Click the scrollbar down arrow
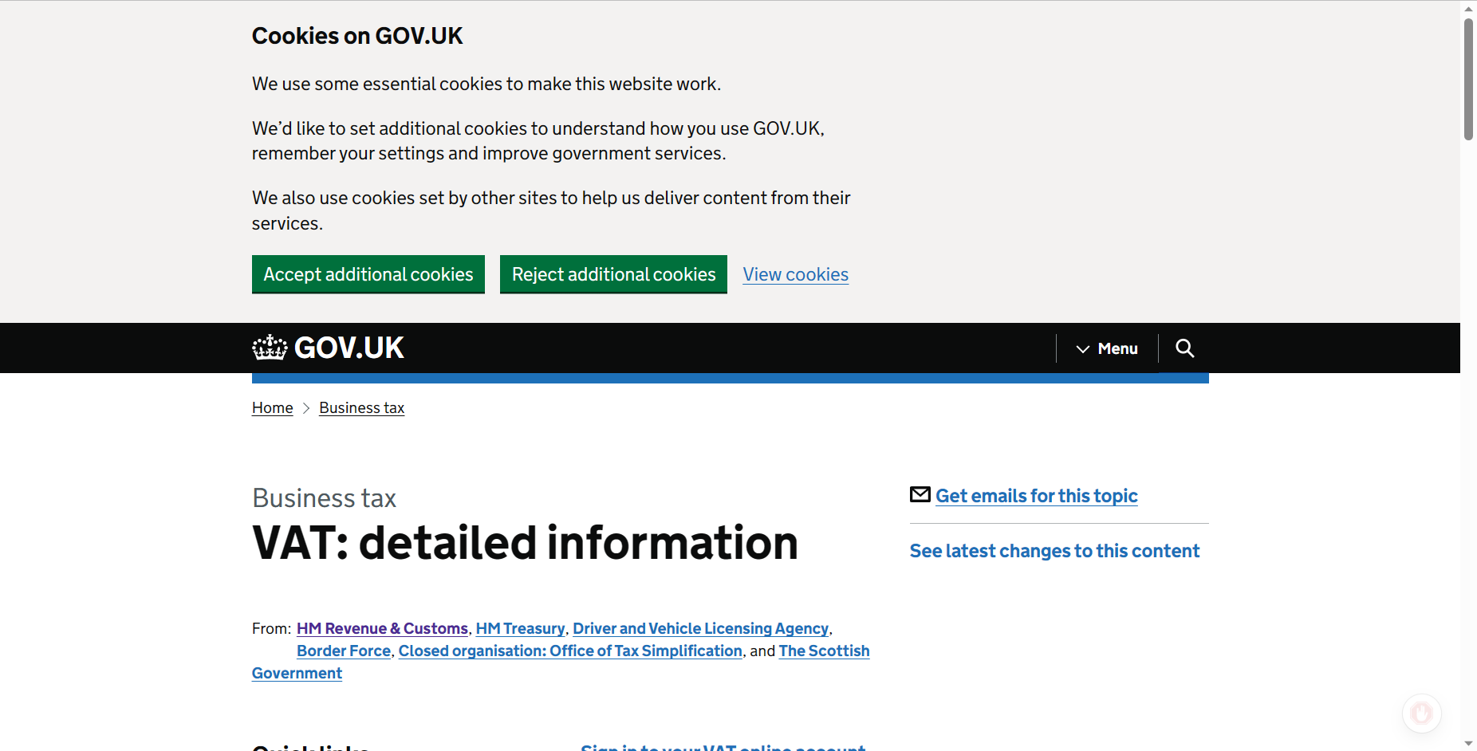 pos(1468,743)
